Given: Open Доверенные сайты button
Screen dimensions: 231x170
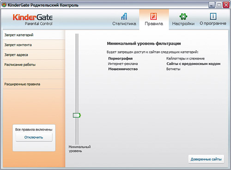Looking at the screenshot, I should point(206,159).
